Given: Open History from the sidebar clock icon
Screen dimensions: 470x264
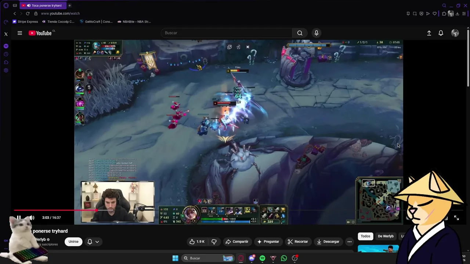Looking at the screenshot, I should (6, 54).
